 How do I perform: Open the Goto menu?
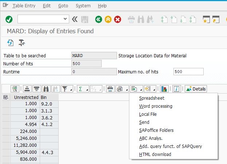pos(63,6)
